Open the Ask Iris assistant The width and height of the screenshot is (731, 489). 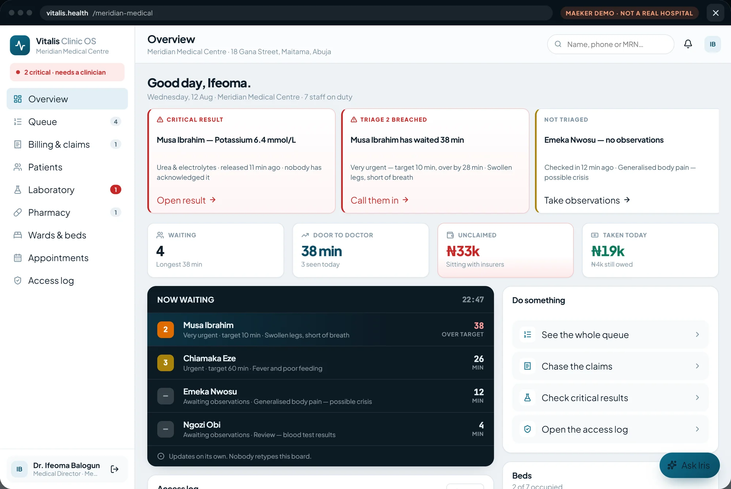pos(689,465)
